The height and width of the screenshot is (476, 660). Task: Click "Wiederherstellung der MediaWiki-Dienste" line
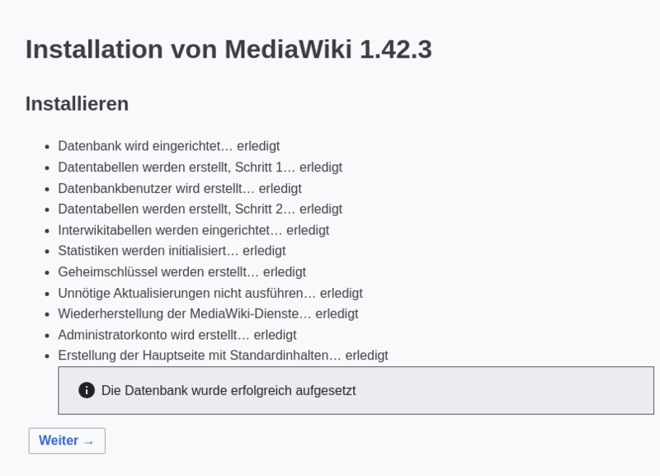coord(207,313)
